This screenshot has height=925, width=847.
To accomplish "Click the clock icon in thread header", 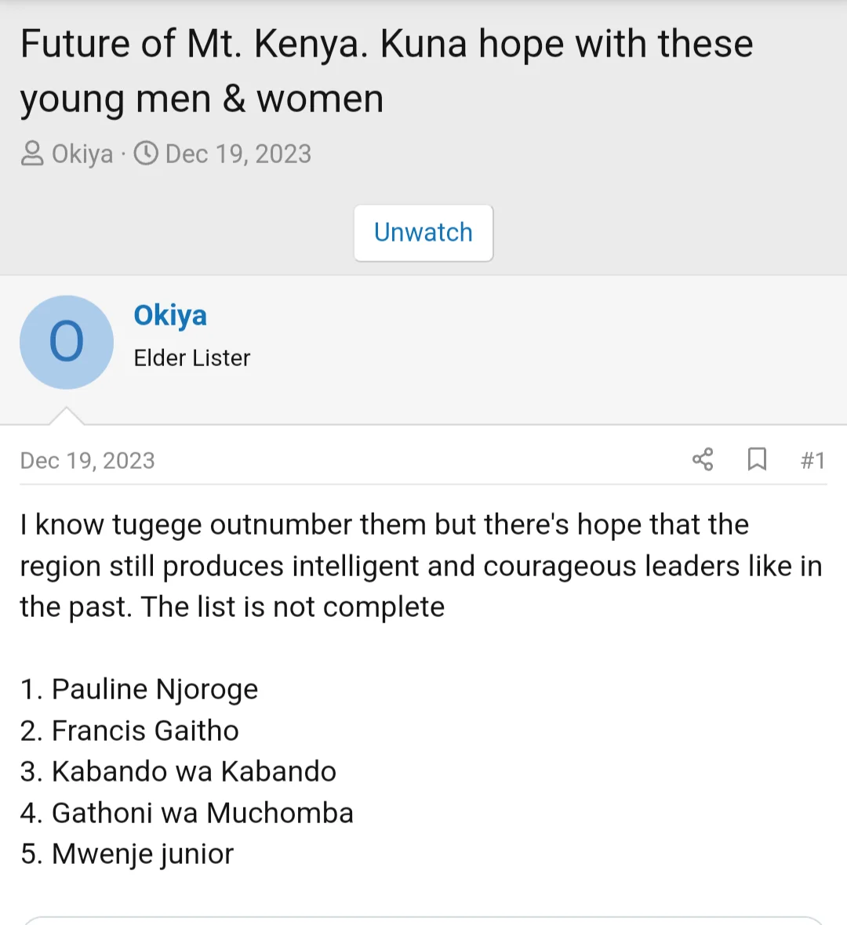I will tap(146, 154).
